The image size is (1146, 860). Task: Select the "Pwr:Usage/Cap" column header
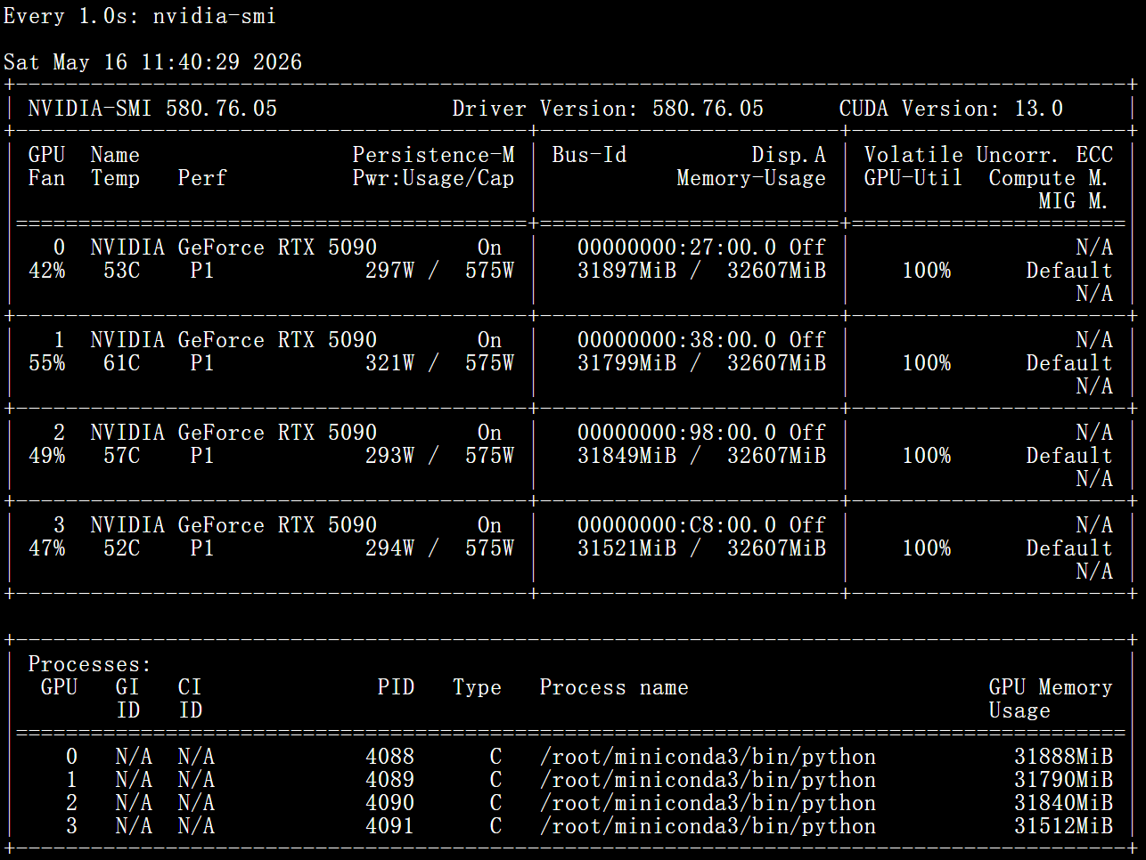[433, 178]
